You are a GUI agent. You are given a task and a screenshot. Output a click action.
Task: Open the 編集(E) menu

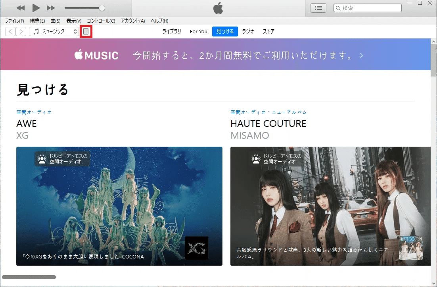coord(37,21)
